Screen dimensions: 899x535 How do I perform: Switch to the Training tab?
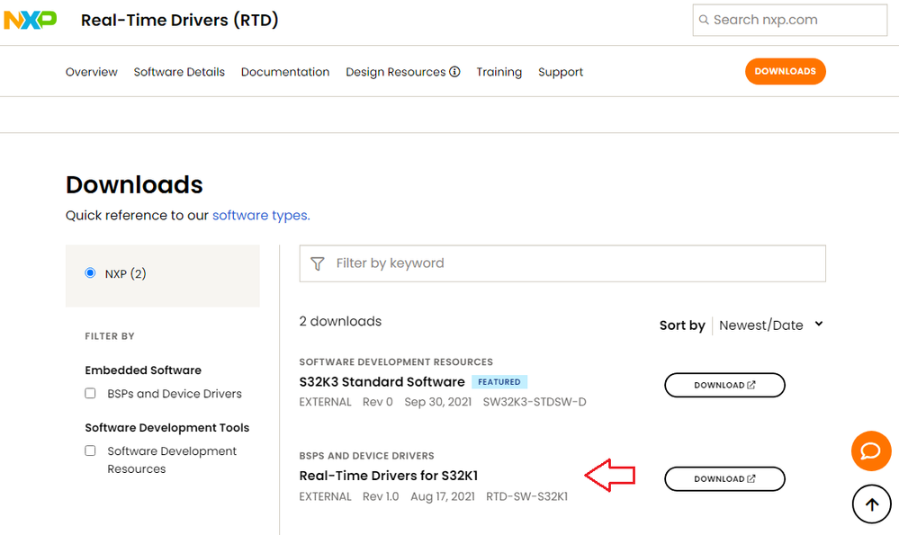click(x=499, y=72)
